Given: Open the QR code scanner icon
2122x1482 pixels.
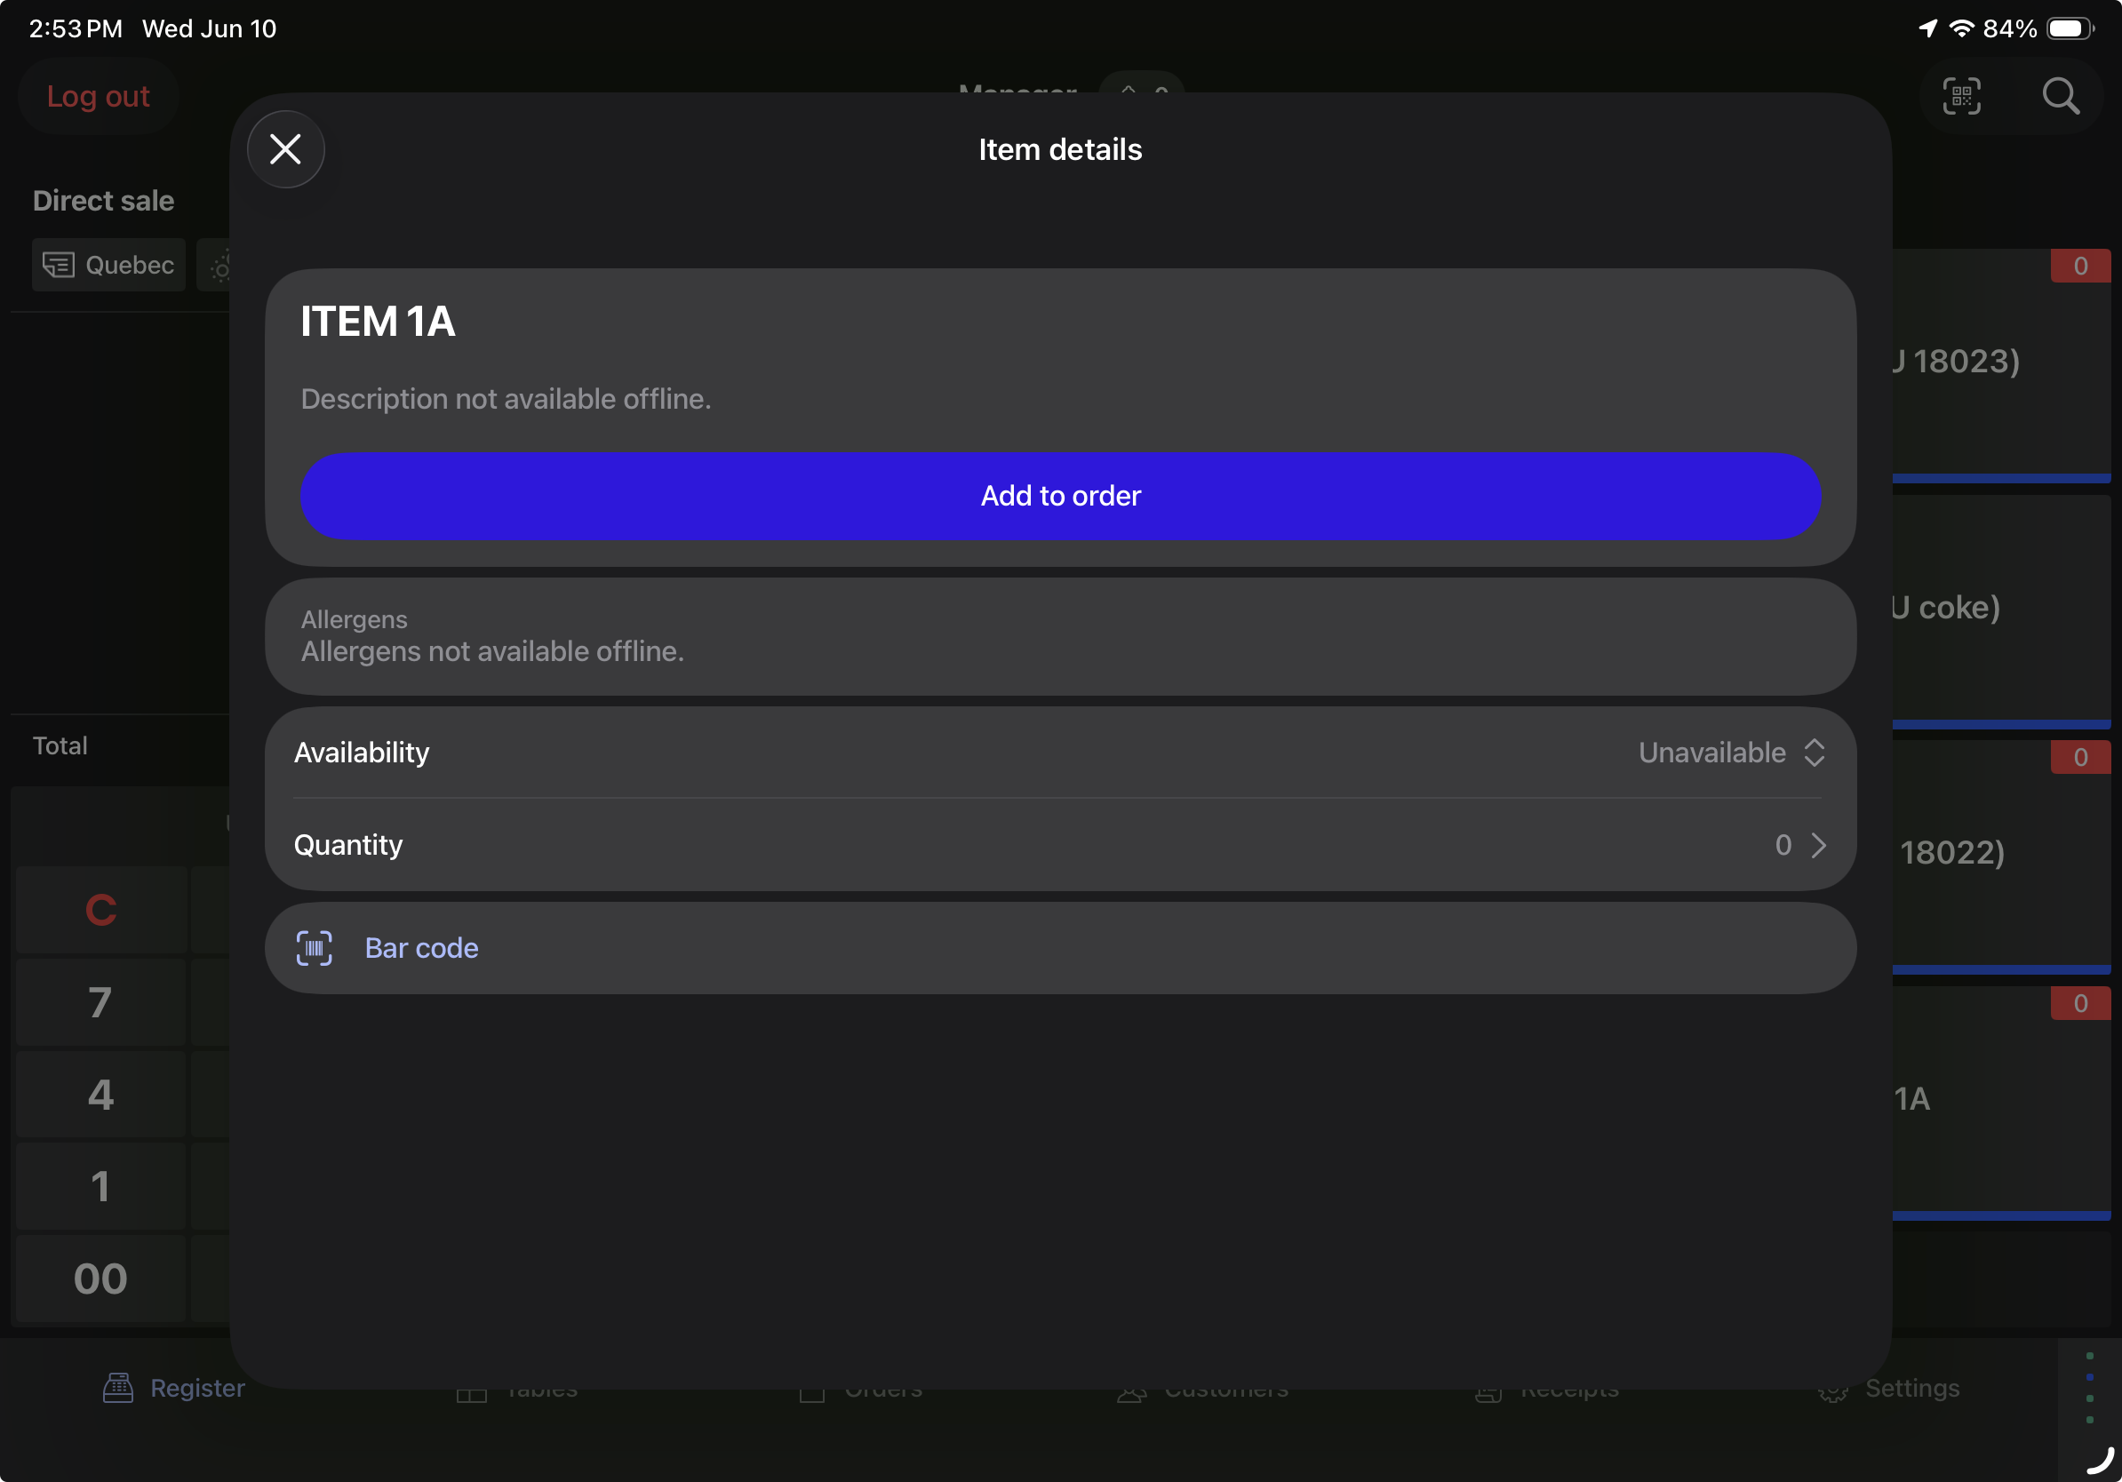Looking at the screenshot, I should click(x=1961, y=96).
